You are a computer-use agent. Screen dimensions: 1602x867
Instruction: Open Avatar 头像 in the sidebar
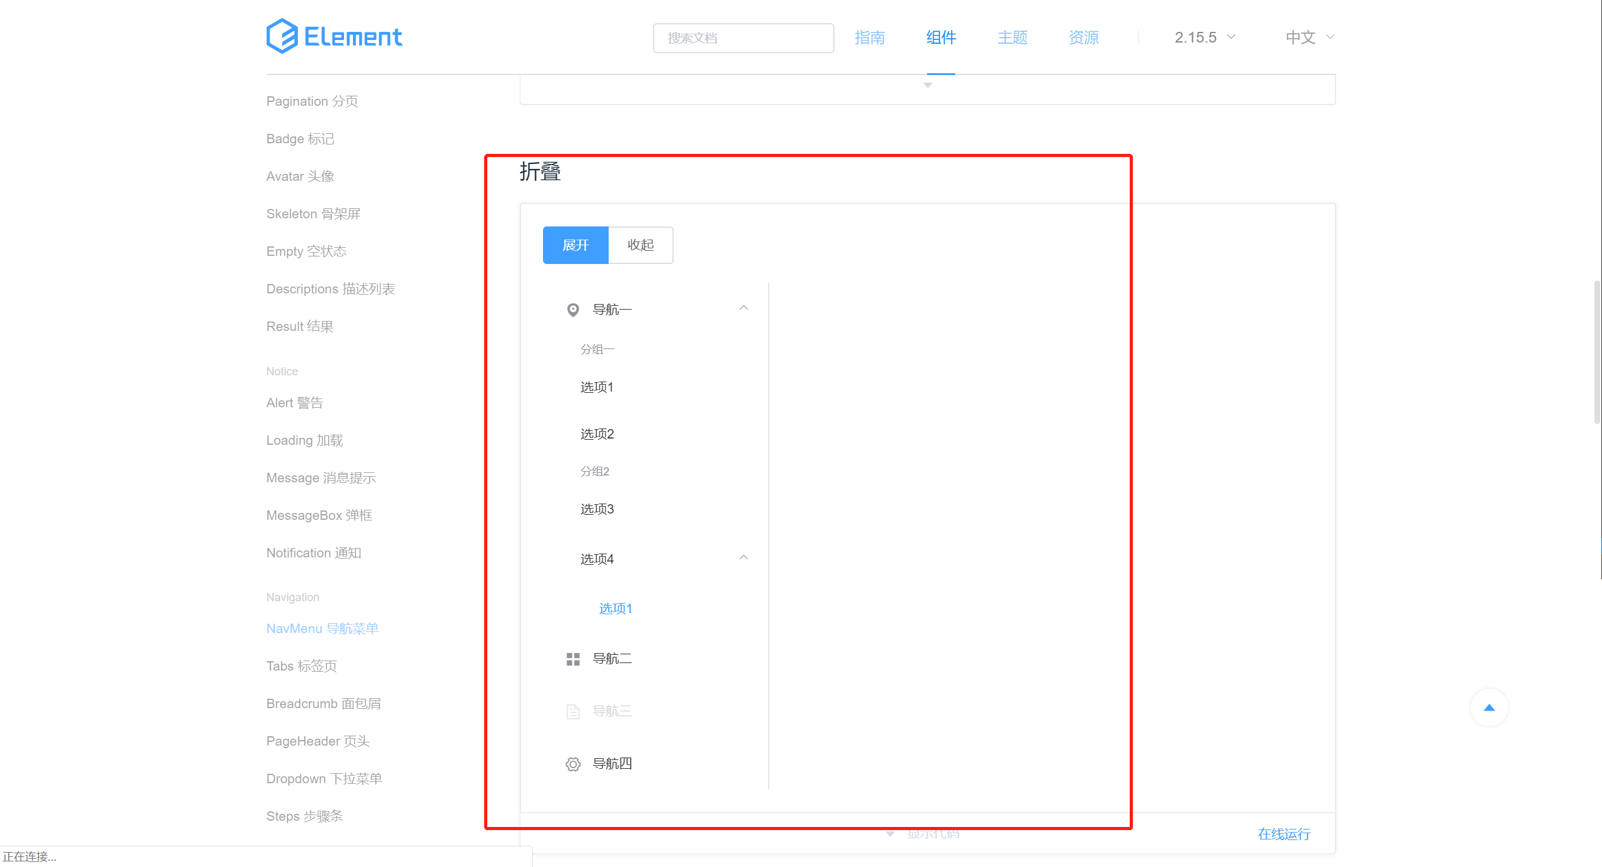(x=300, y=176)
